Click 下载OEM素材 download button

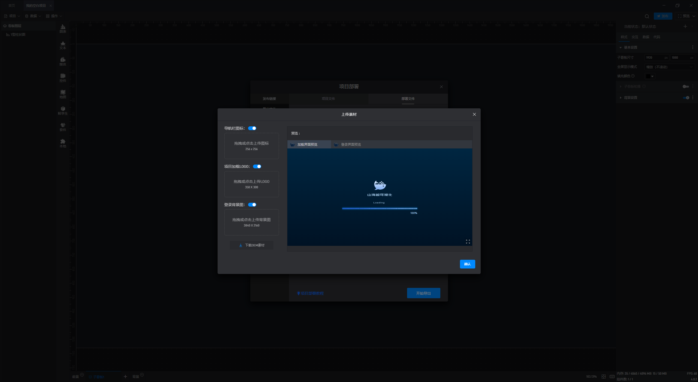pos(252,245)
